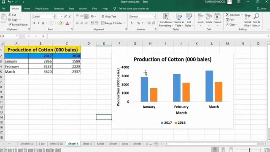Open the Merge & Center dropdown arrow

(125, 23)
